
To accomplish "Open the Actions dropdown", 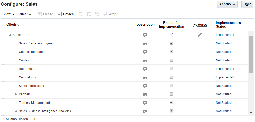I will (x=227, y=4).
